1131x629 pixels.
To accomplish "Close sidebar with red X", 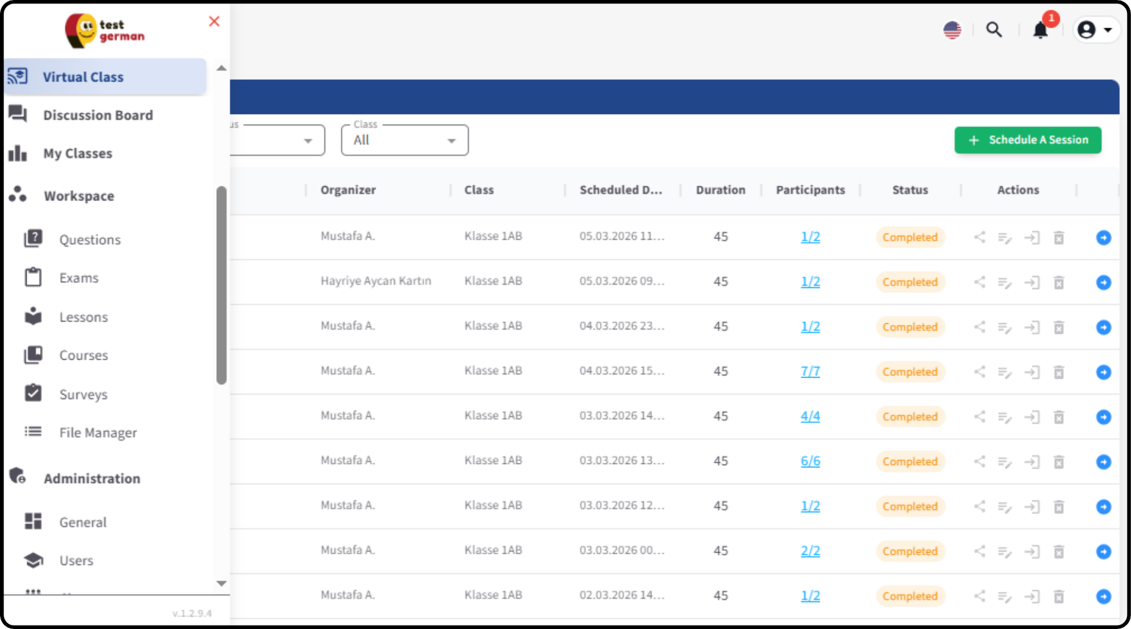I will (214, 21).
